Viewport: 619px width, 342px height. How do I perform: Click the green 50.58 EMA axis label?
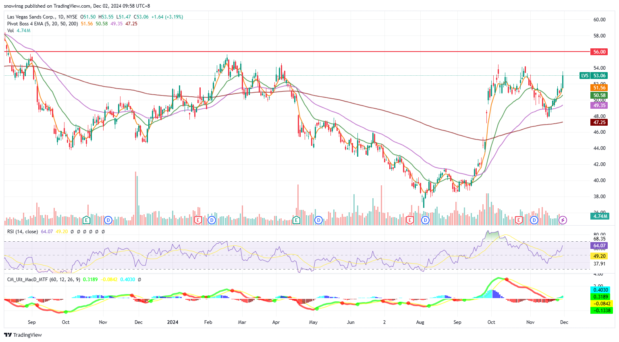[599, 95]
